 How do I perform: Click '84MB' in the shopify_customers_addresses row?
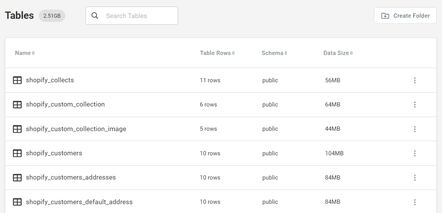pyautogui.click(x=333, y=178)
